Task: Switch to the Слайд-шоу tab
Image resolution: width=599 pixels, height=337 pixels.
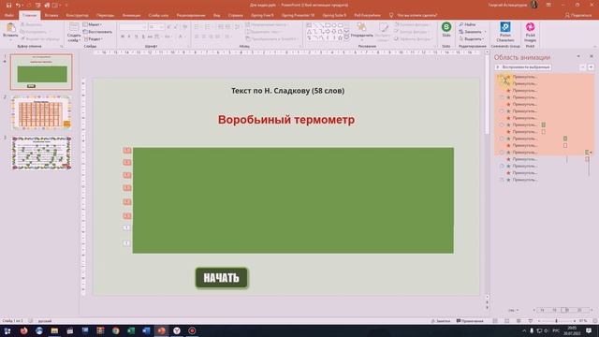Action: (158, 15)
